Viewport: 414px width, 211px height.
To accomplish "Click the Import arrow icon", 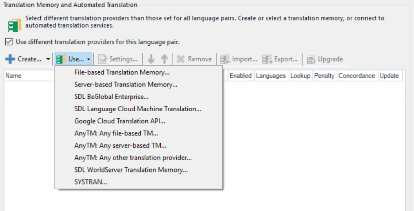I will point(224,59).
